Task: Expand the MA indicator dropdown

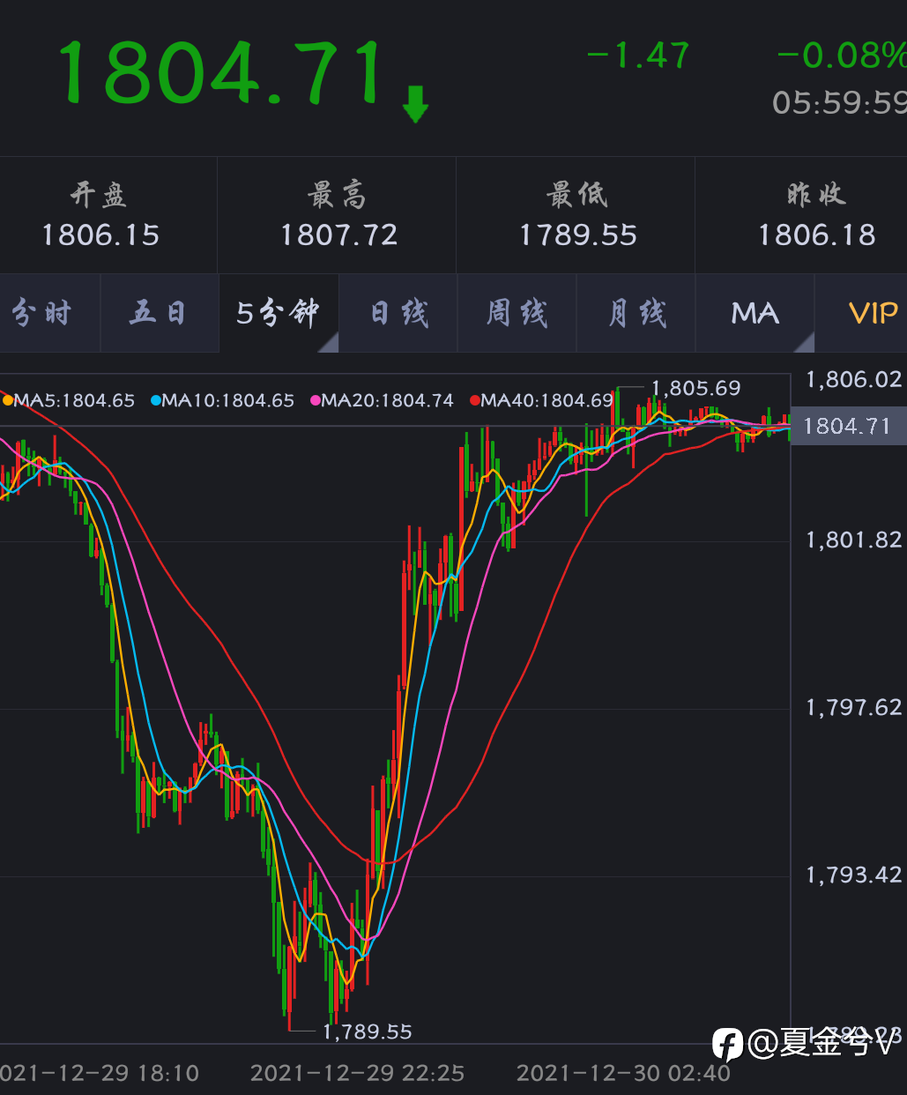Action: coord(755,313)
